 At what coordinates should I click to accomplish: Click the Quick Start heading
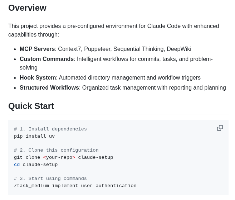tap(31, 106)
